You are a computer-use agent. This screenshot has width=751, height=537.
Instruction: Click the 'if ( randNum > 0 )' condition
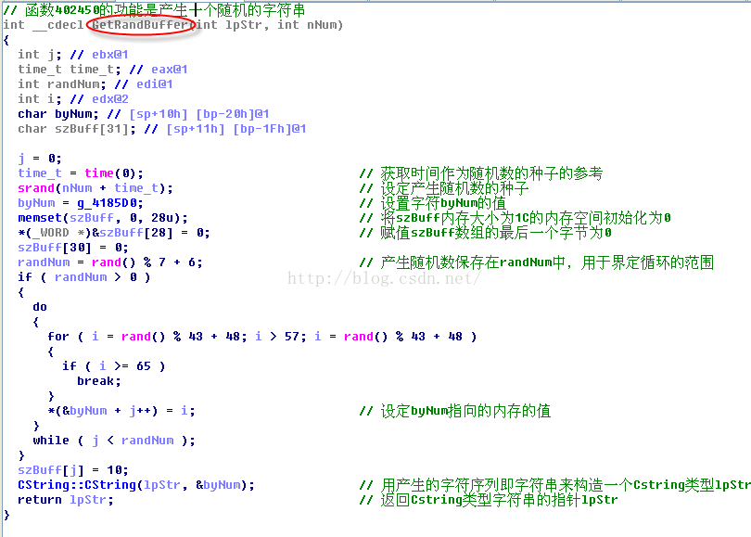tap(83, 277)
